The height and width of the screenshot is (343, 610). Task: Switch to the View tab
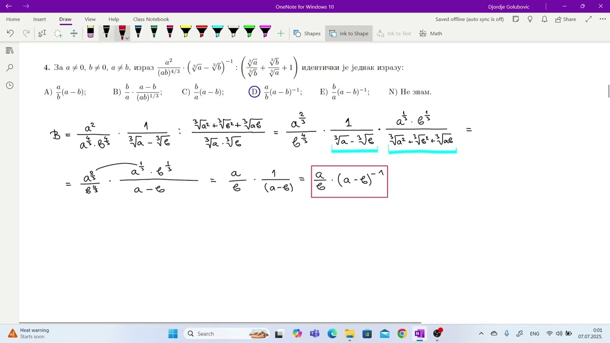(90, 19)
